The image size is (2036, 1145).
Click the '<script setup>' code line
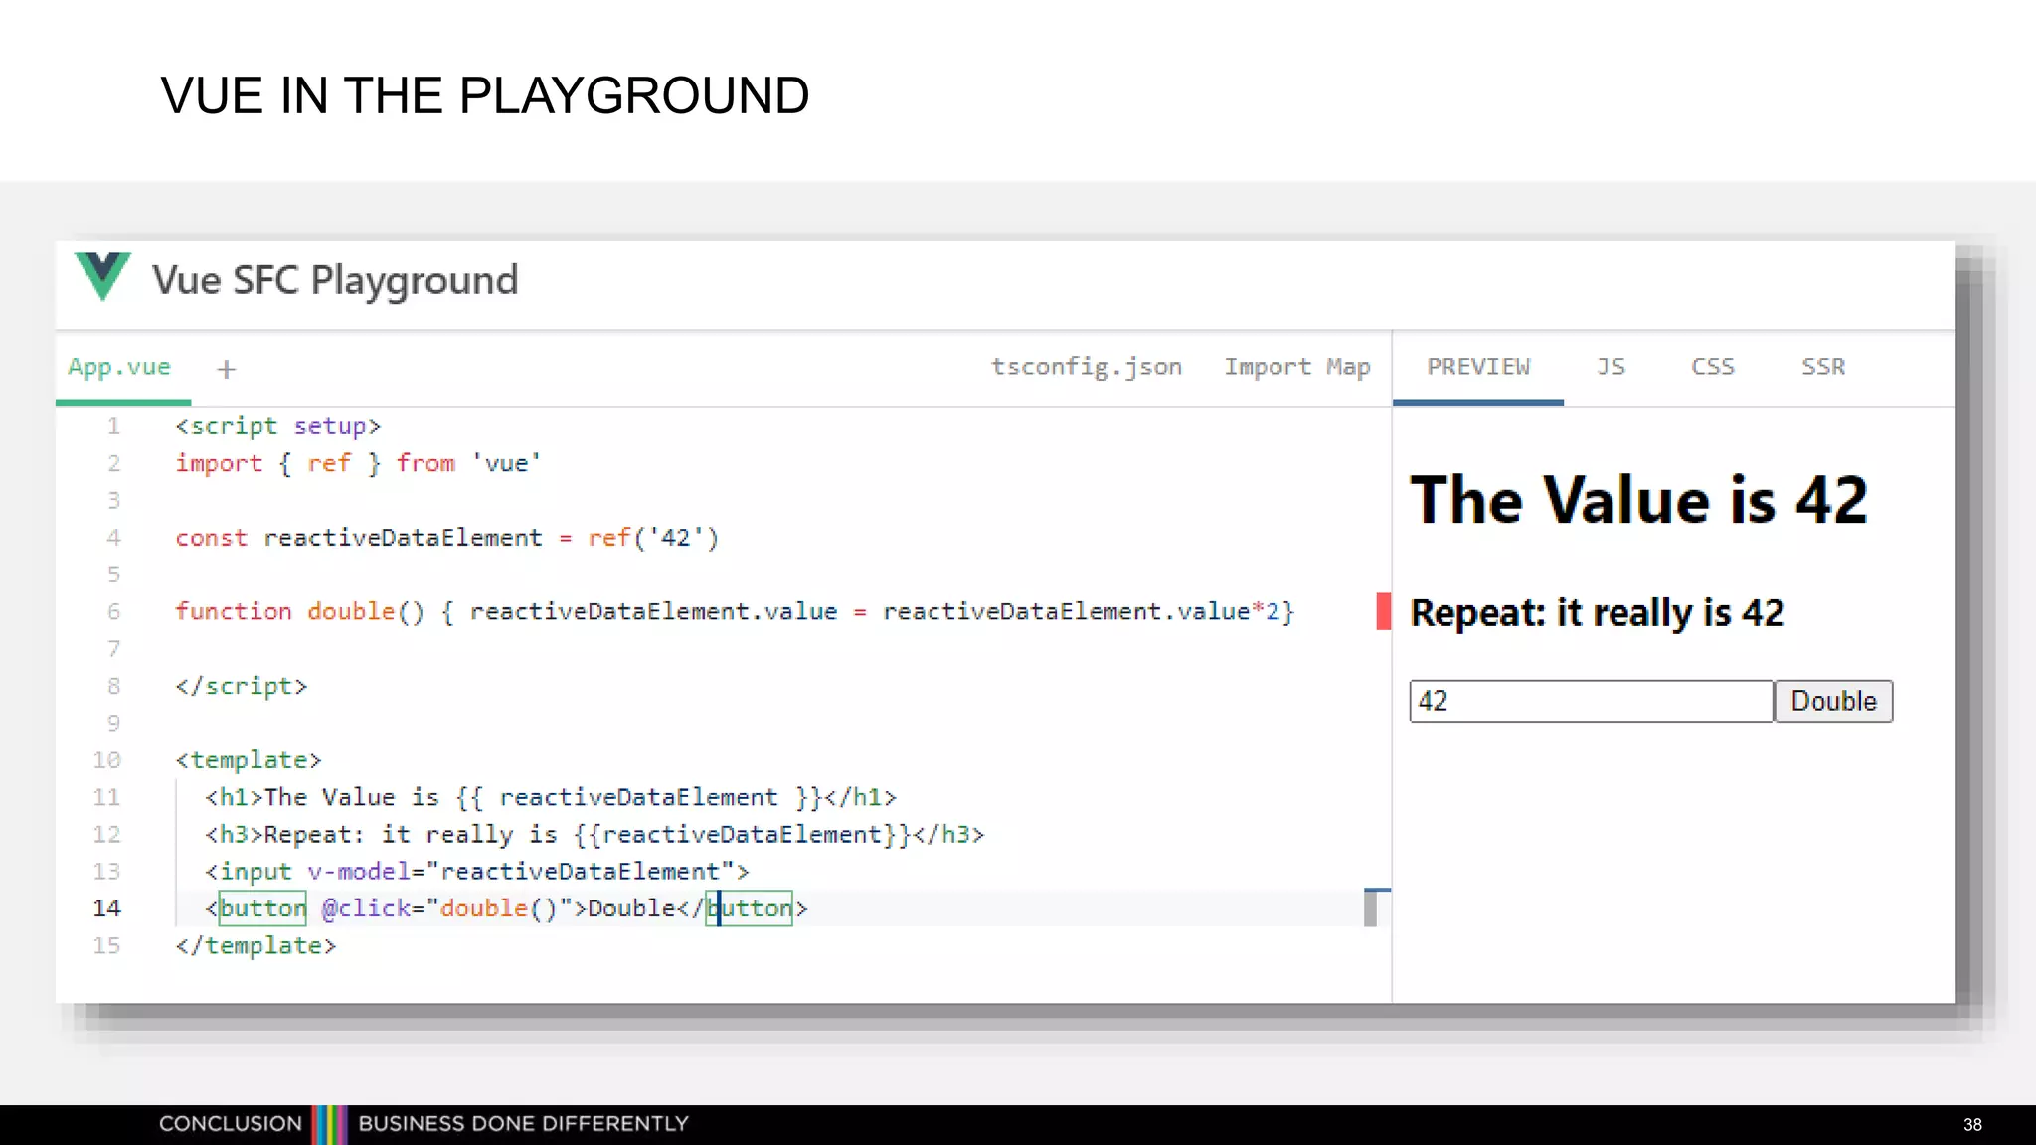[278, 426]
